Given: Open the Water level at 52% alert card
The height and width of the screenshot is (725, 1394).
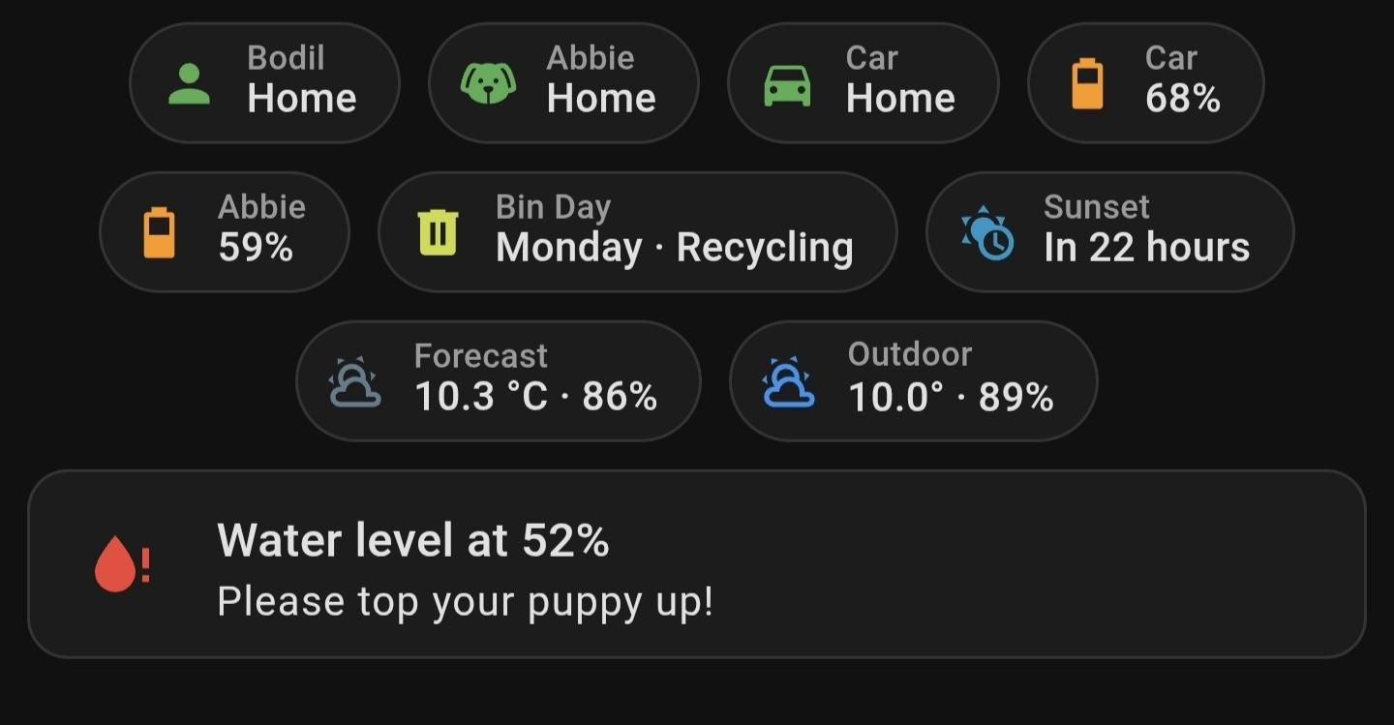Looking at the screenshot, I should tap(697, 564).
